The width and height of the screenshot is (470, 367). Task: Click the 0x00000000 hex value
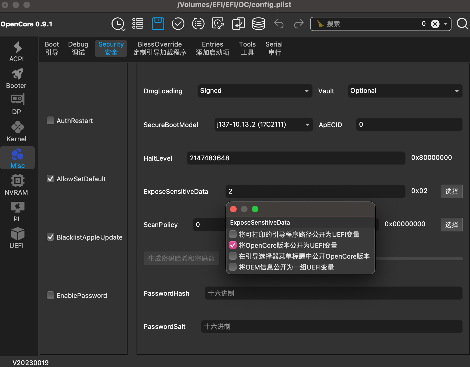[x=405, y=224]
